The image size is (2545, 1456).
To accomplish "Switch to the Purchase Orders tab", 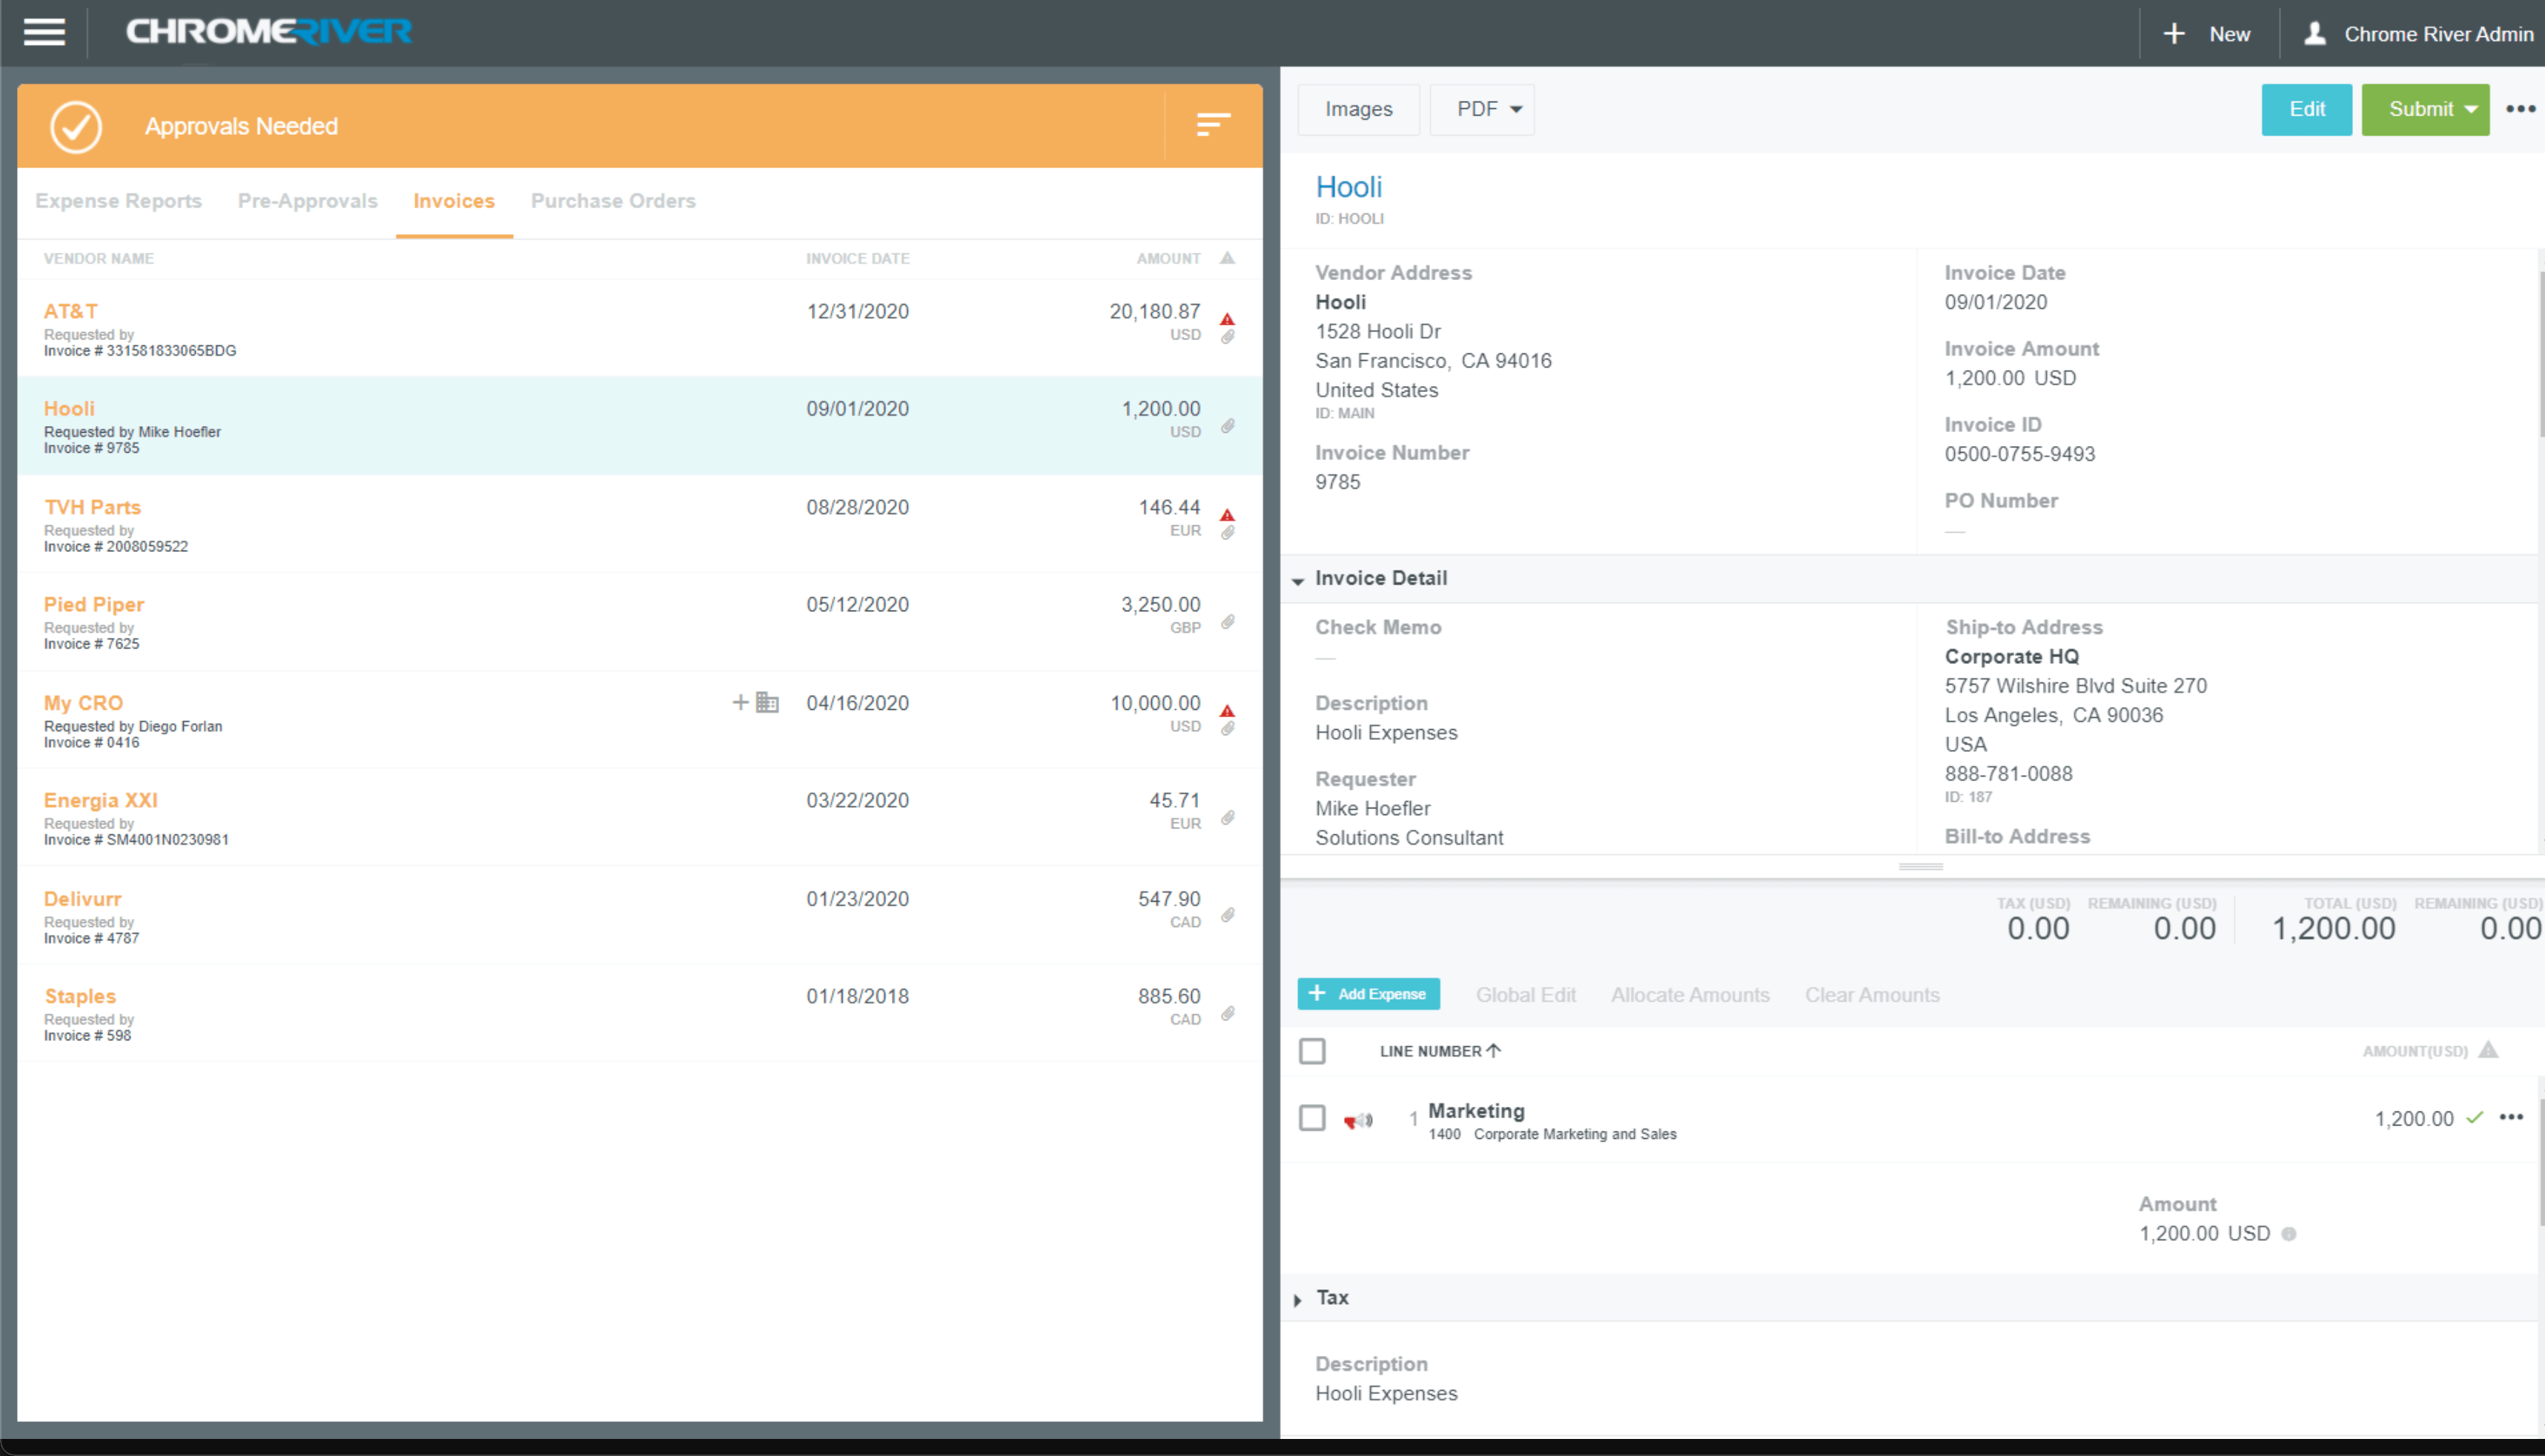I will (613, 201).
